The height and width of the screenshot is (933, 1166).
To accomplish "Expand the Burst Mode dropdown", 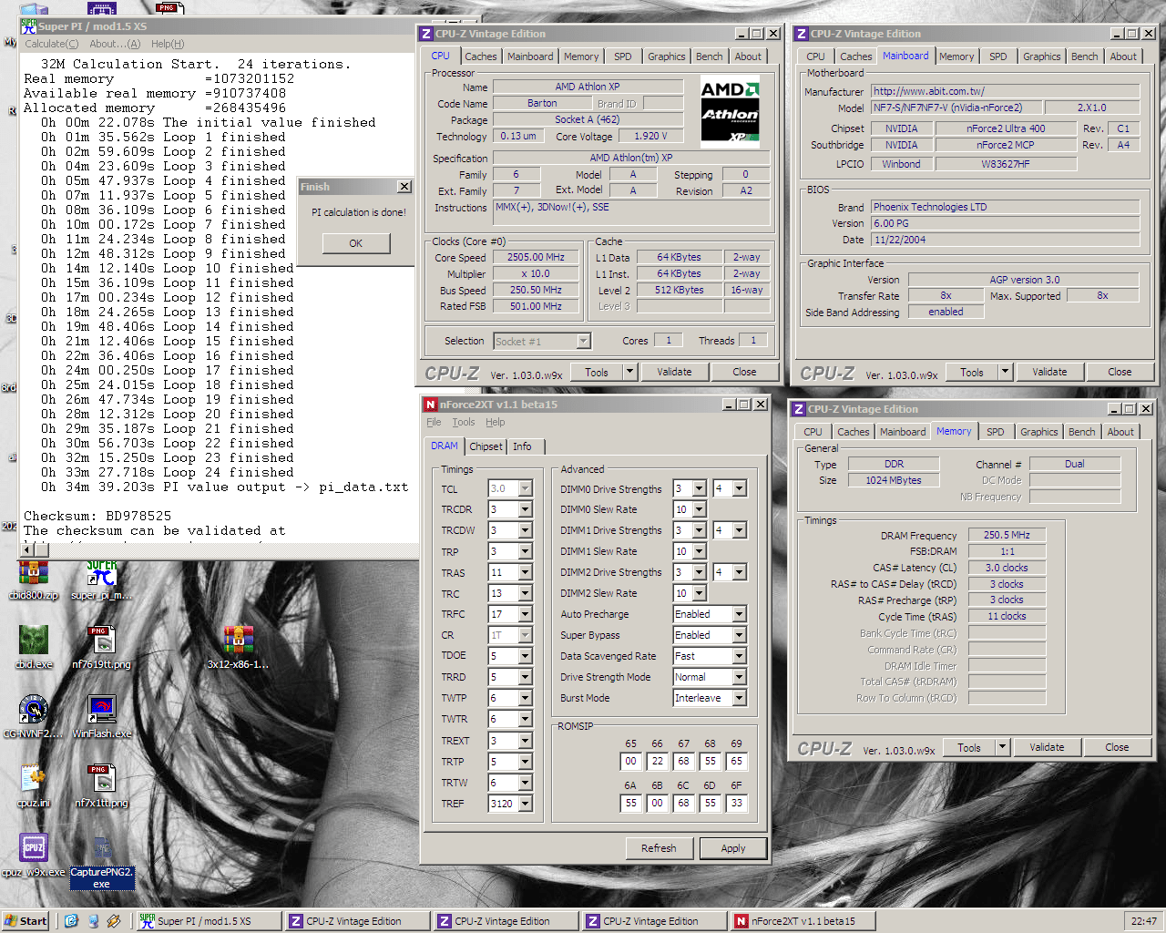I will point(739,698).
